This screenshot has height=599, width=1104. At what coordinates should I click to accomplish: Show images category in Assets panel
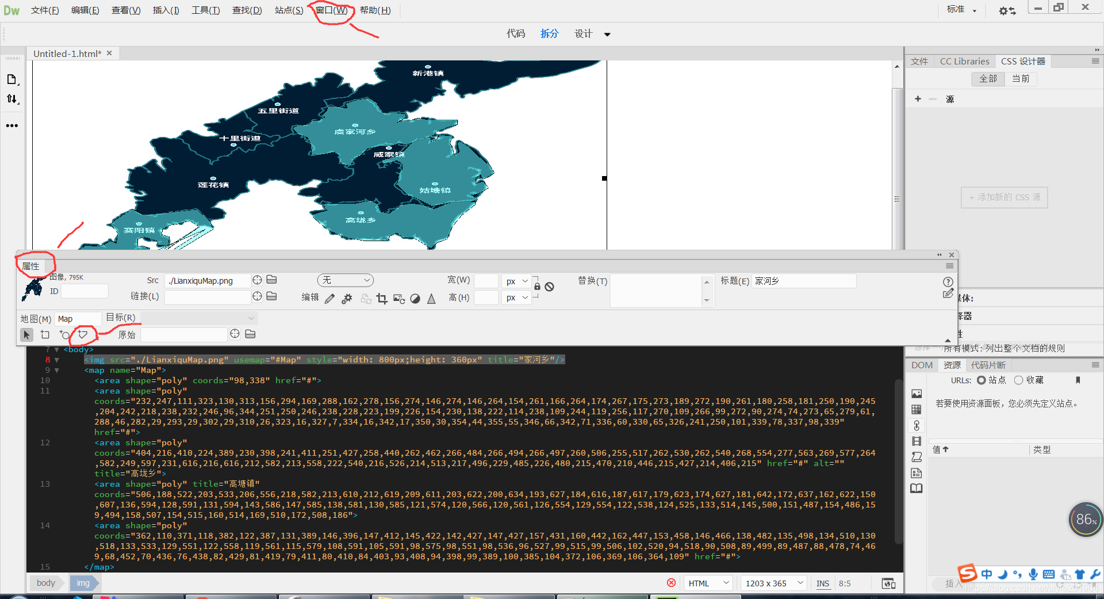pyautogui.click(x=917, y=394)
